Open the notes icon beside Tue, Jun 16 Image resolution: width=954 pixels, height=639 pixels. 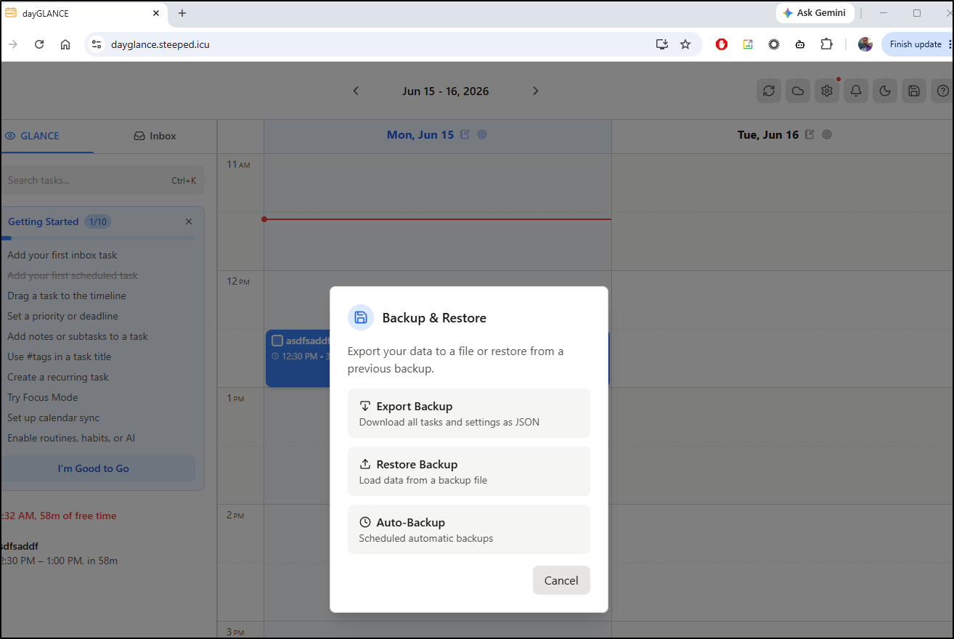(810, 134)
